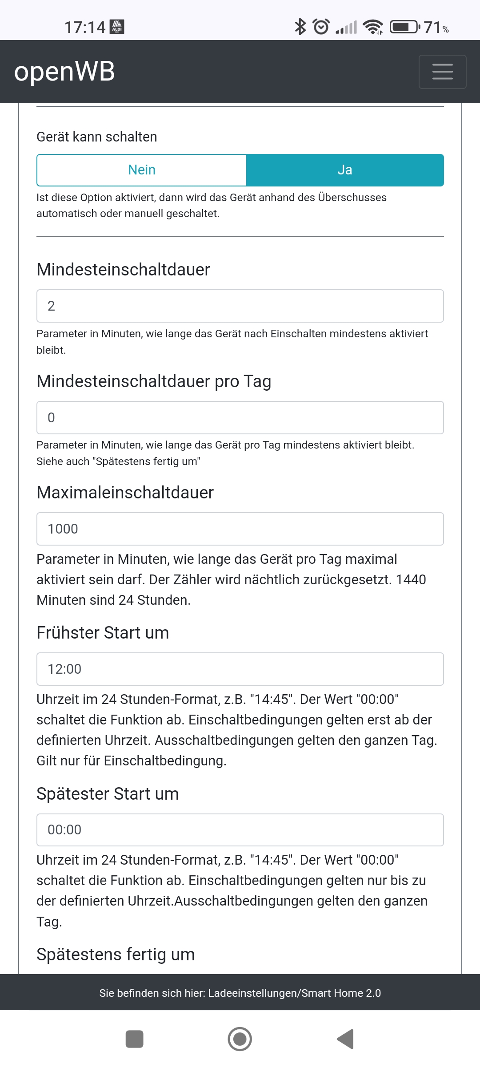Open recent apps with square button
This screenshot has width=480, height=1068.
click(135, 1039)
